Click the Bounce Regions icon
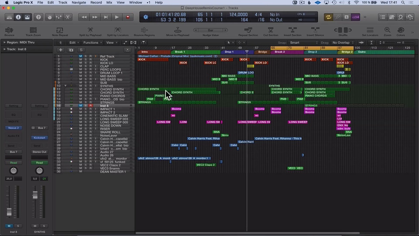The width and height of the screenshot is (419, 236). (144, 30)
